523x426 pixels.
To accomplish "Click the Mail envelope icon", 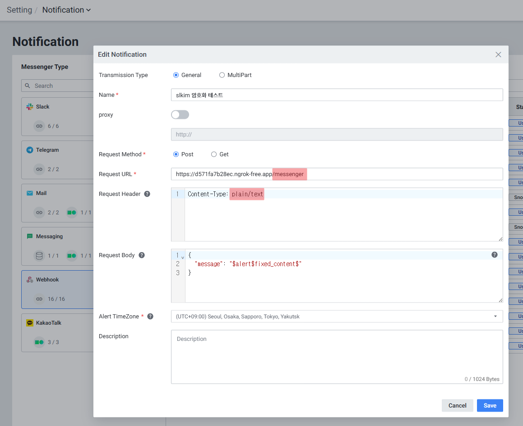I will tap(30, 193).
